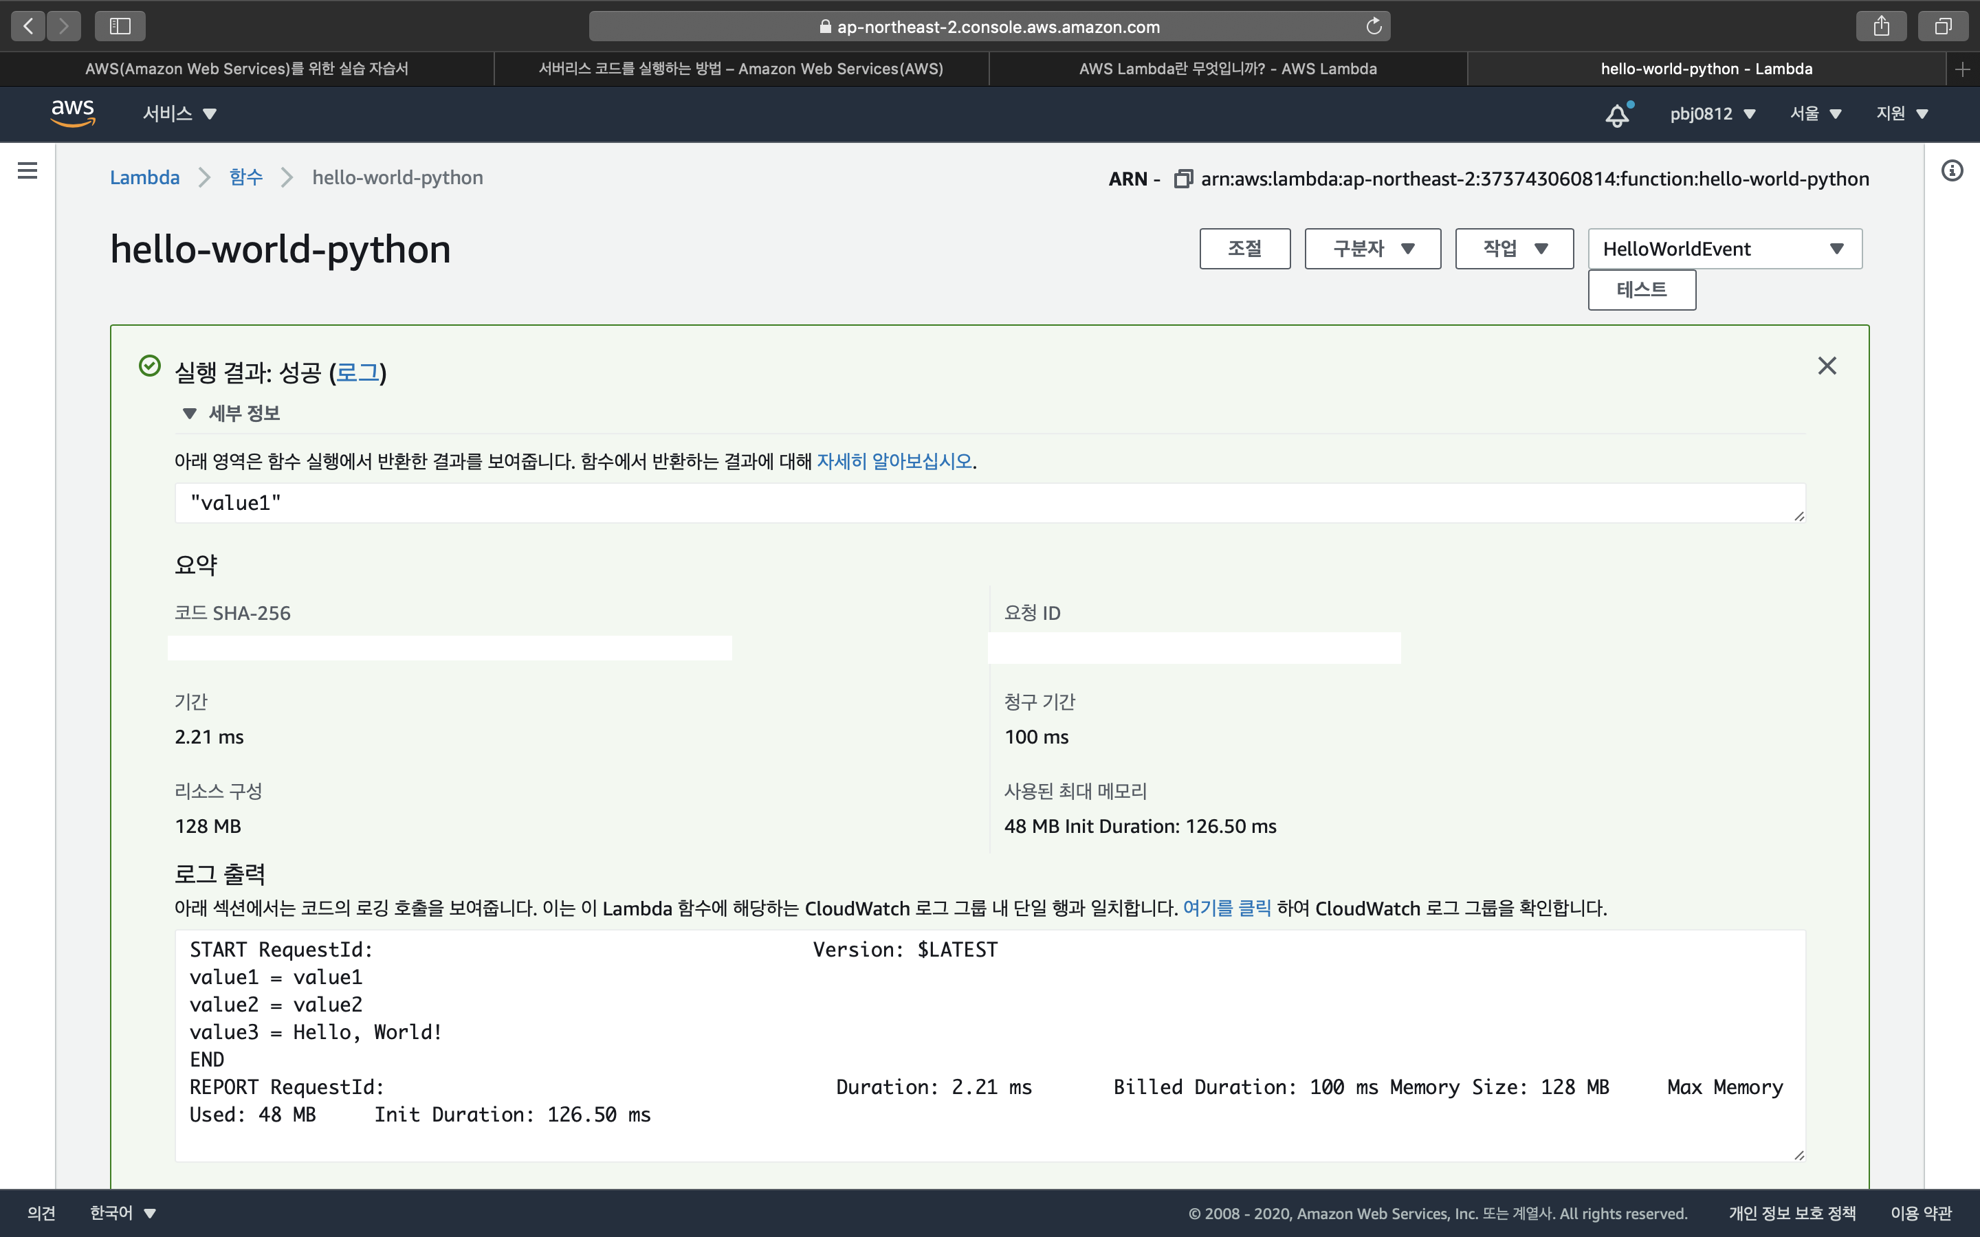Open new browser tab plus button
Viewport: 1980px width, 1237px height.
pos(1962,69)
